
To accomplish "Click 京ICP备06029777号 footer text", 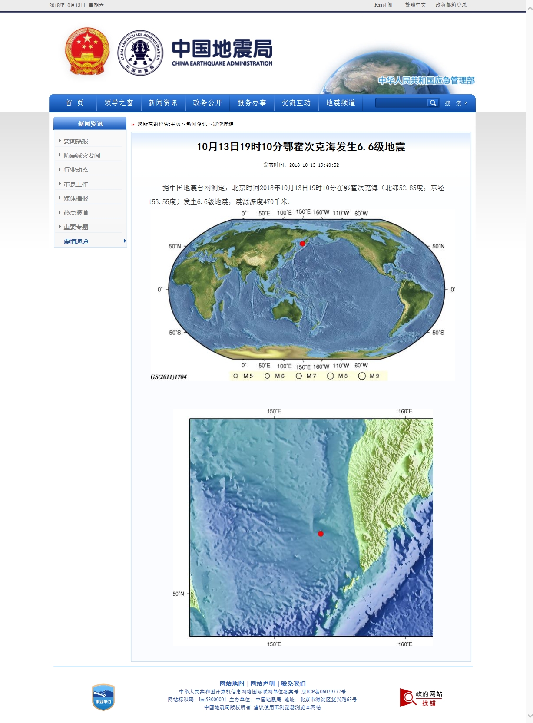I will tap(324, 692).
